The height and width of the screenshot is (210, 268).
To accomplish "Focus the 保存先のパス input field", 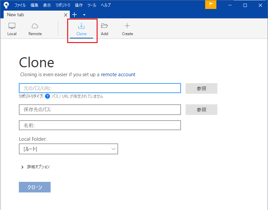I will click(100, 110).
